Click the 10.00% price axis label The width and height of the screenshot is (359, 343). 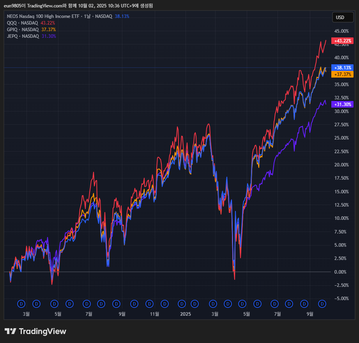pos(341,218)
